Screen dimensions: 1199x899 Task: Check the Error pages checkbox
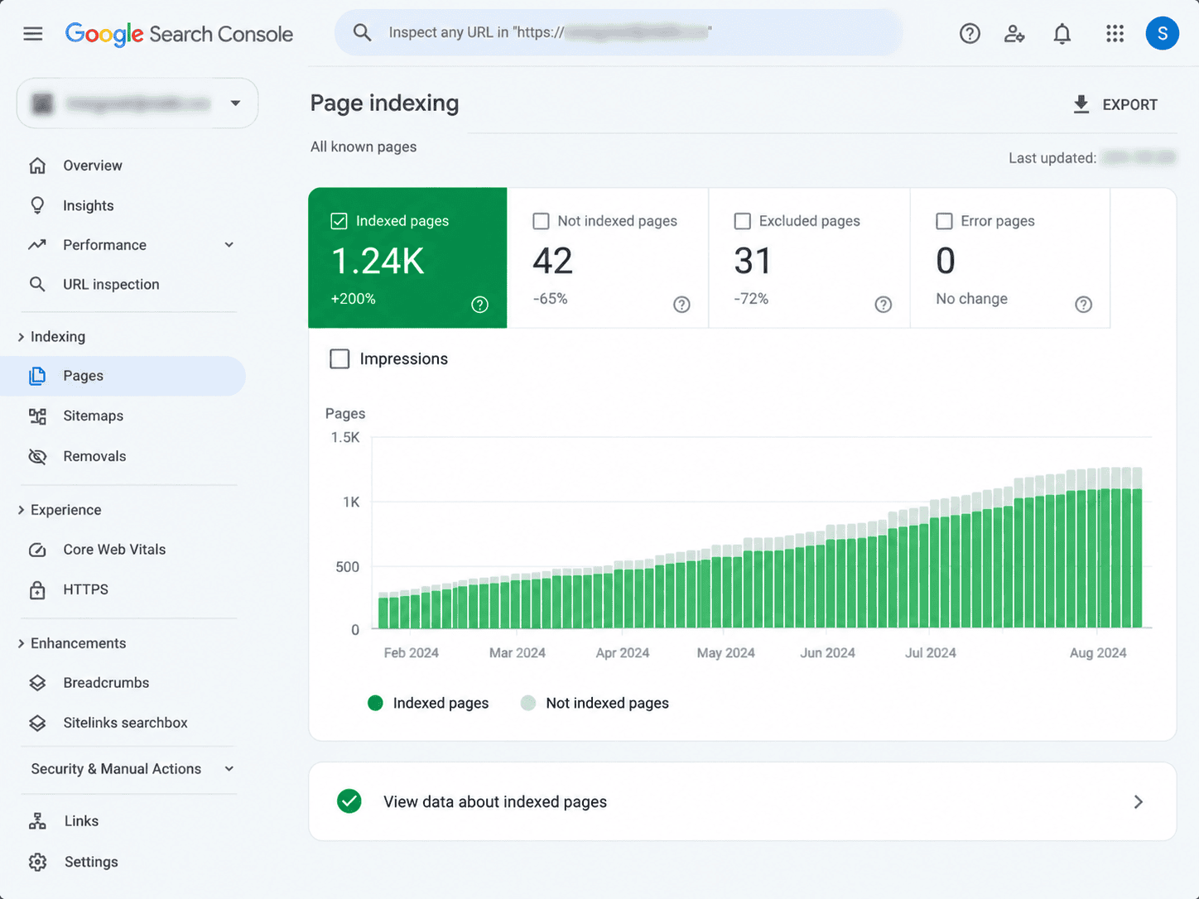[944, 221]
